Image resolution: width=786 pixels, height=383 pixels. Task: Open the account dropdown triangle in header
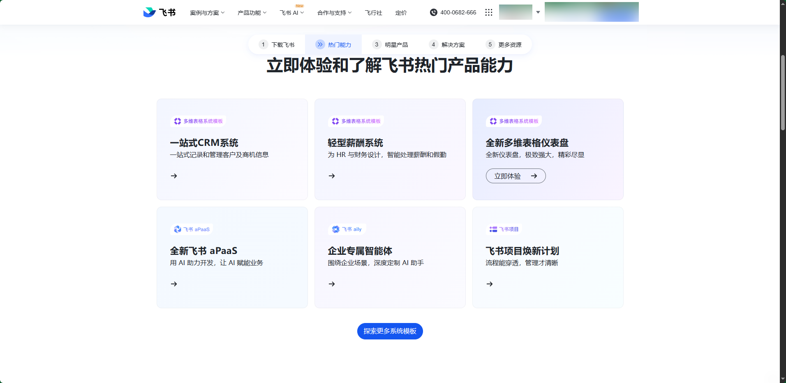click(538, 12)
